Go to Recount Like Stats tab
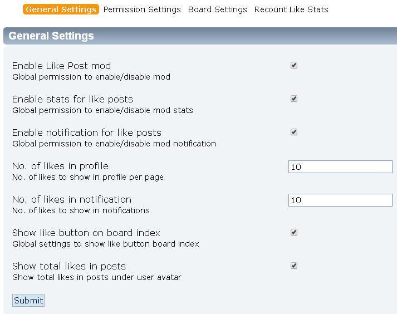 (x=291, y=9)
